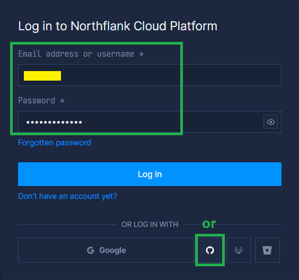
Task: Click the Log in to Northflank heading
Action: click(x=118, y=26)
